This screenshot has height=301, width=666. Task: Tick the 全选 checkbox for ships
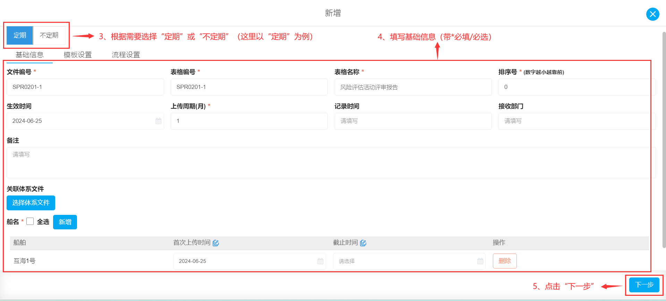click(30, 221)
